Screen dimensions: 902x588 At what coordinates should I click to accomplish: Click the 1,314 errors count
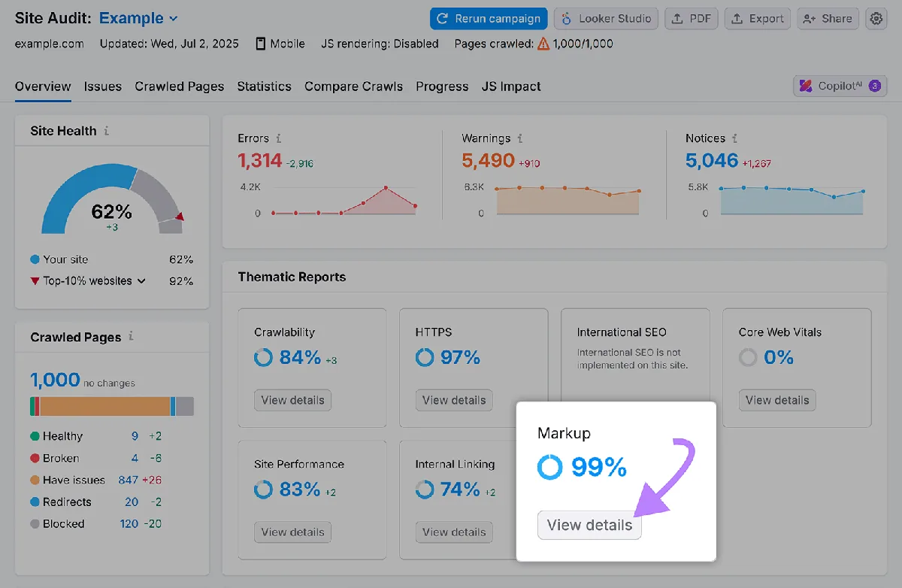coord(259,160)
